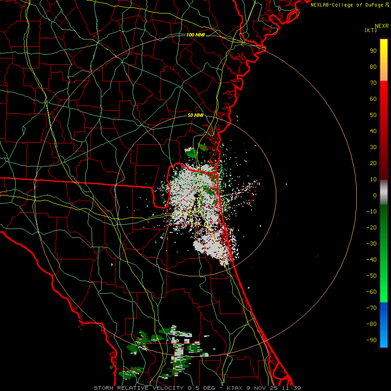Pick the gray zero-velocity segment of the color bar
Viewport: 391px width, 391px height.
click(384, 192)
